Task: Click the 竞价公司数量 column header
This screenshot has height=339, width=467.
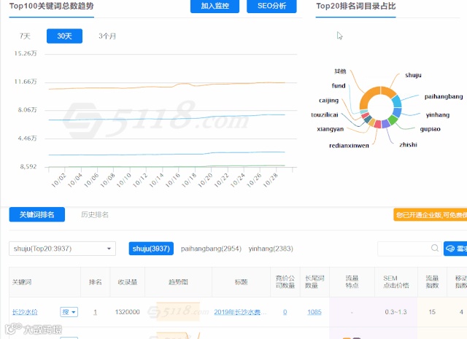Action: 285,282
